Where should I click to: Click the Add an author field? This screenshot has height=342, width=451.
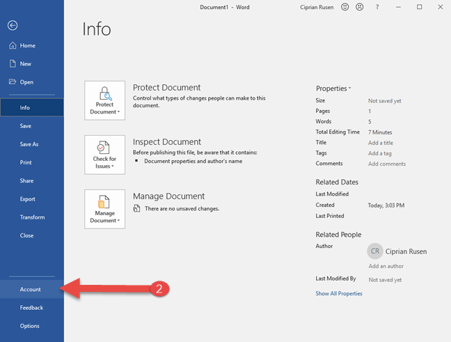tap(386, 266)
